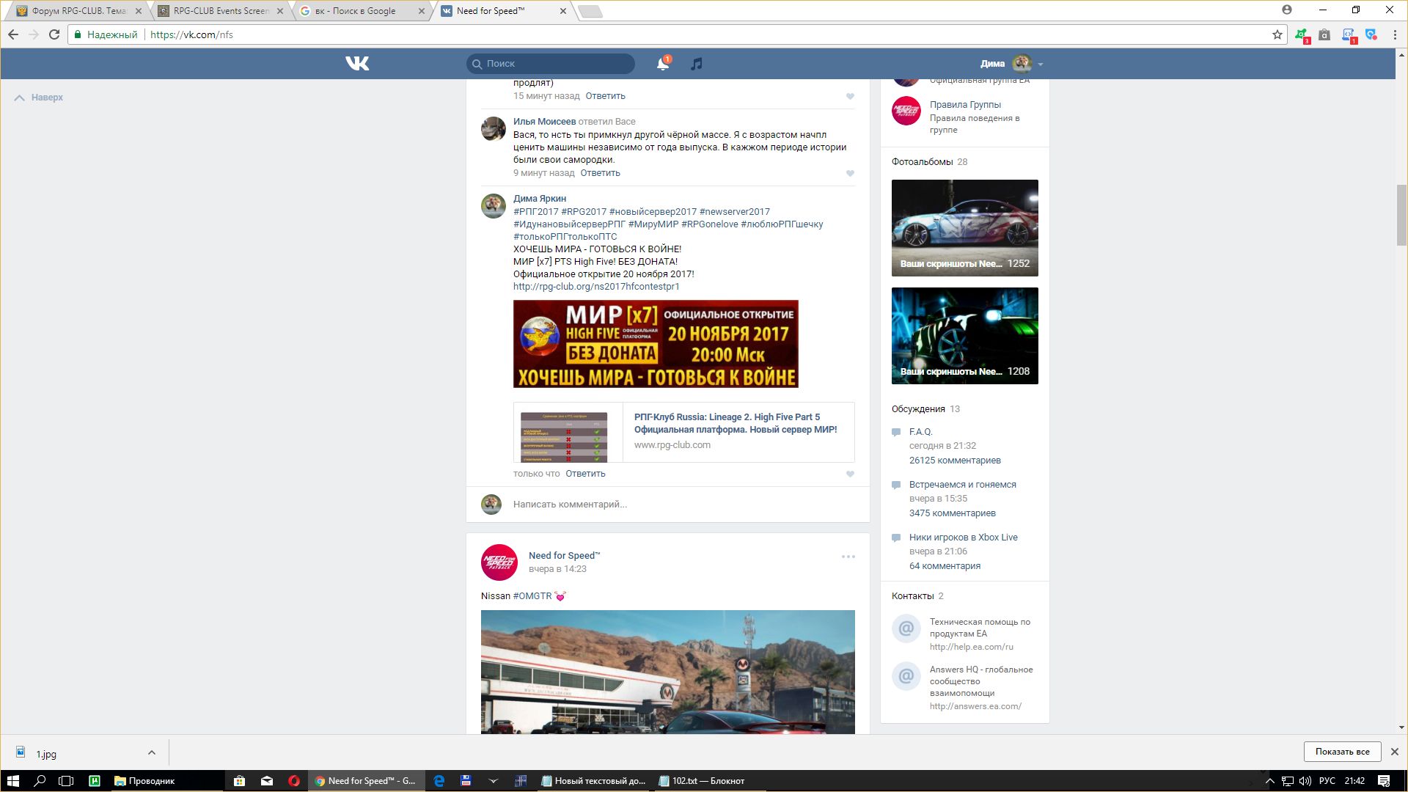This screenshot has height=792, width=1408.
Task: Reload the page with refresh icon
Action: pyautogui.click(x=54, y=34)
